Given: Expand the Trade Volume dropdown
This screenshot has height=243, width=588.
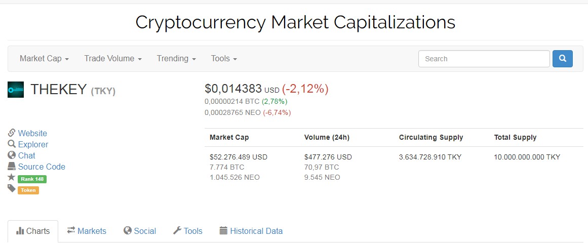Looking at the screenshot, I should pyautogui.click(x=113, y=59).
